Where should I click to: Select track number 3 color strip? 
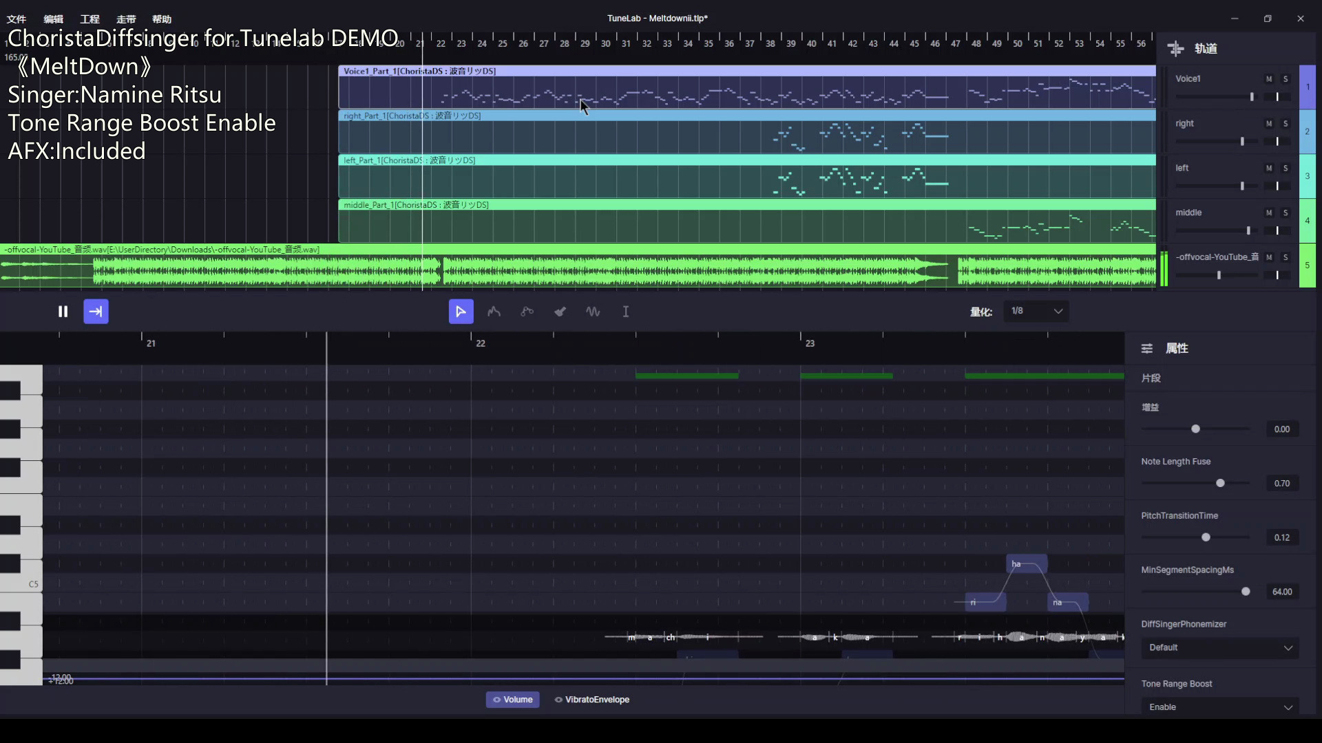tap(1307, 176)
